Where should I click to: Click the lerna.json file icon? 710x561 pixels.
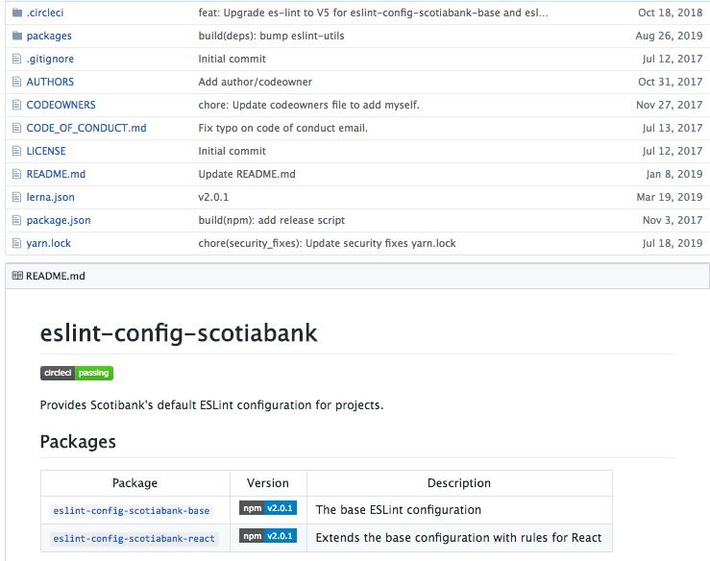click(x=16, y=198)
